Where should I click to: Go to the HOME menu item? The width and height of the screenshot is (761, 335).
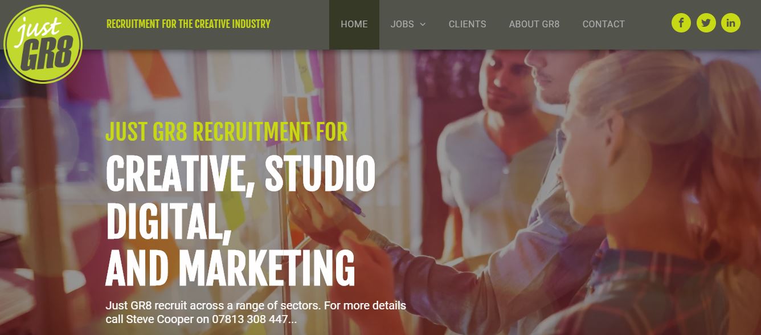[354, 24]
